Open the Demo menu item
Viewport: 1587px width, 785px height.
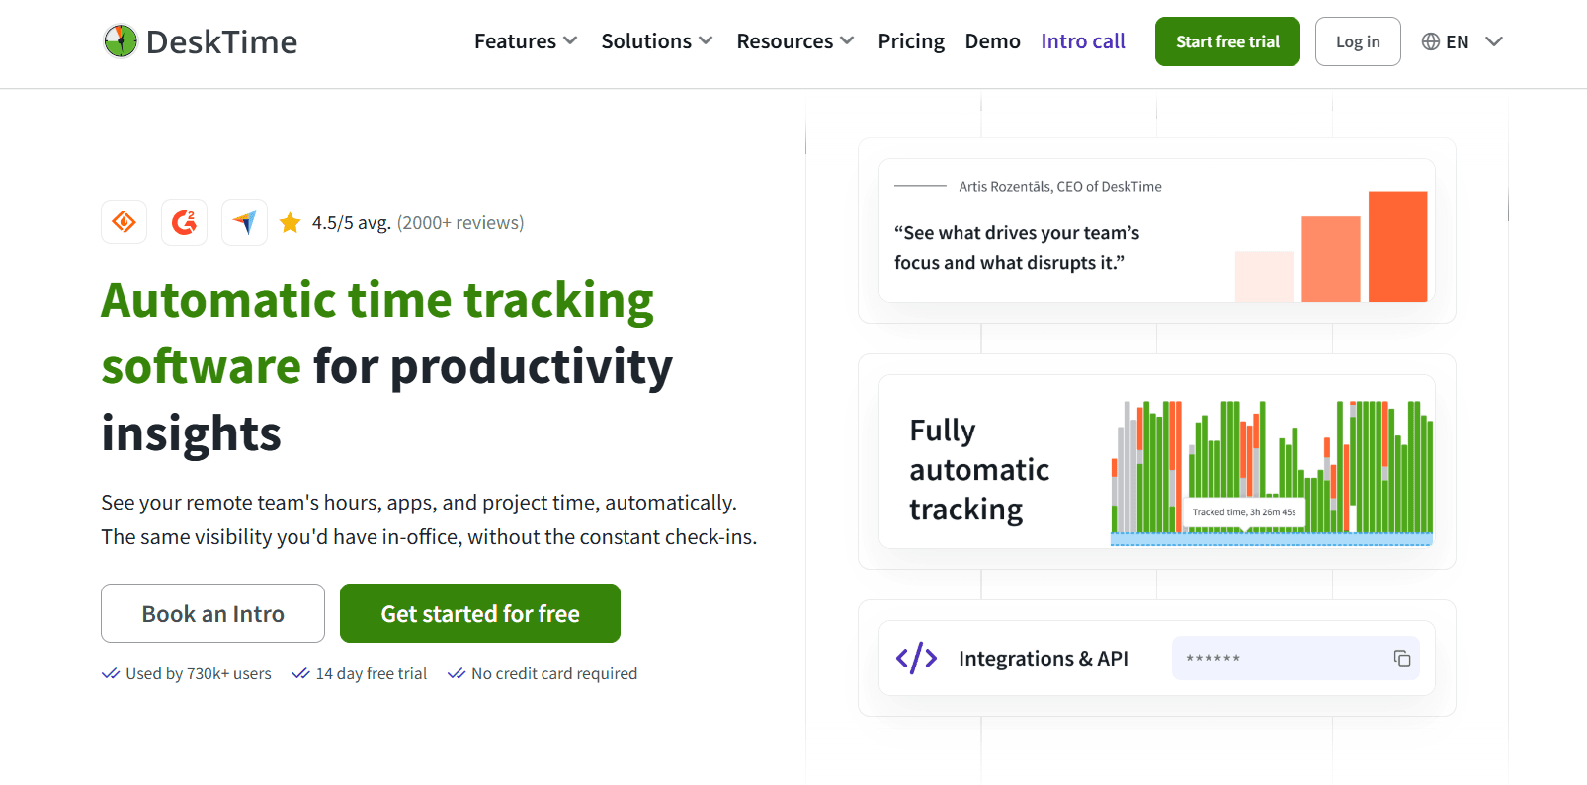pos(992,41)
